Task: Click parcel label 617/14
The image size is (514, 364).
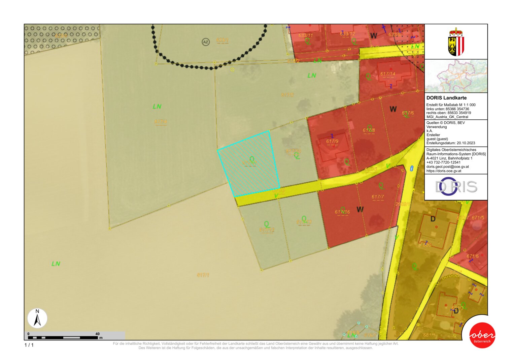Action: pyautogui.click(x=387, y=74)
